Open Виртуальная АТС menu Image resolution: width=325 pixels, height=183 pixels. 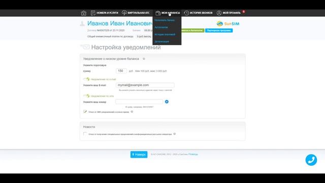[136, 13]
